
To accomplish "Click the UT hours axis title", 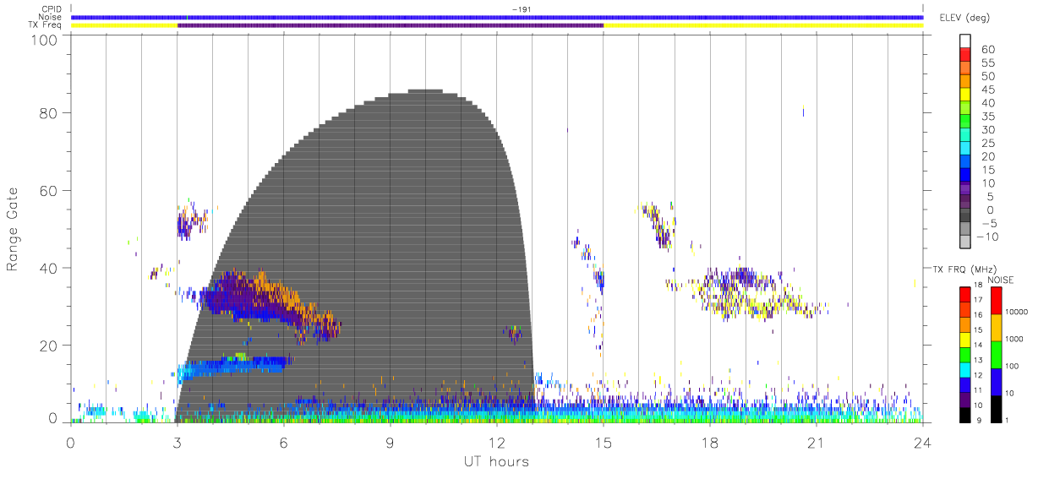I will (496, 461).
